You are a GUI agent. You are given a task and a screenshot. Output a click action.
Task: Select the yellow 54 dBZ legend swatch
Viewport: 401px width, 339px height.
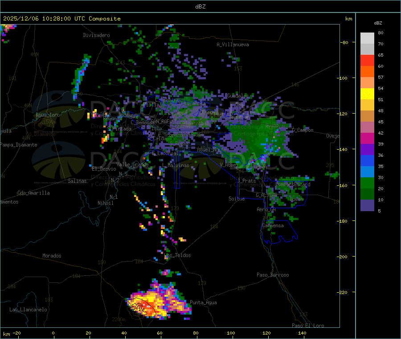(367, 94)
